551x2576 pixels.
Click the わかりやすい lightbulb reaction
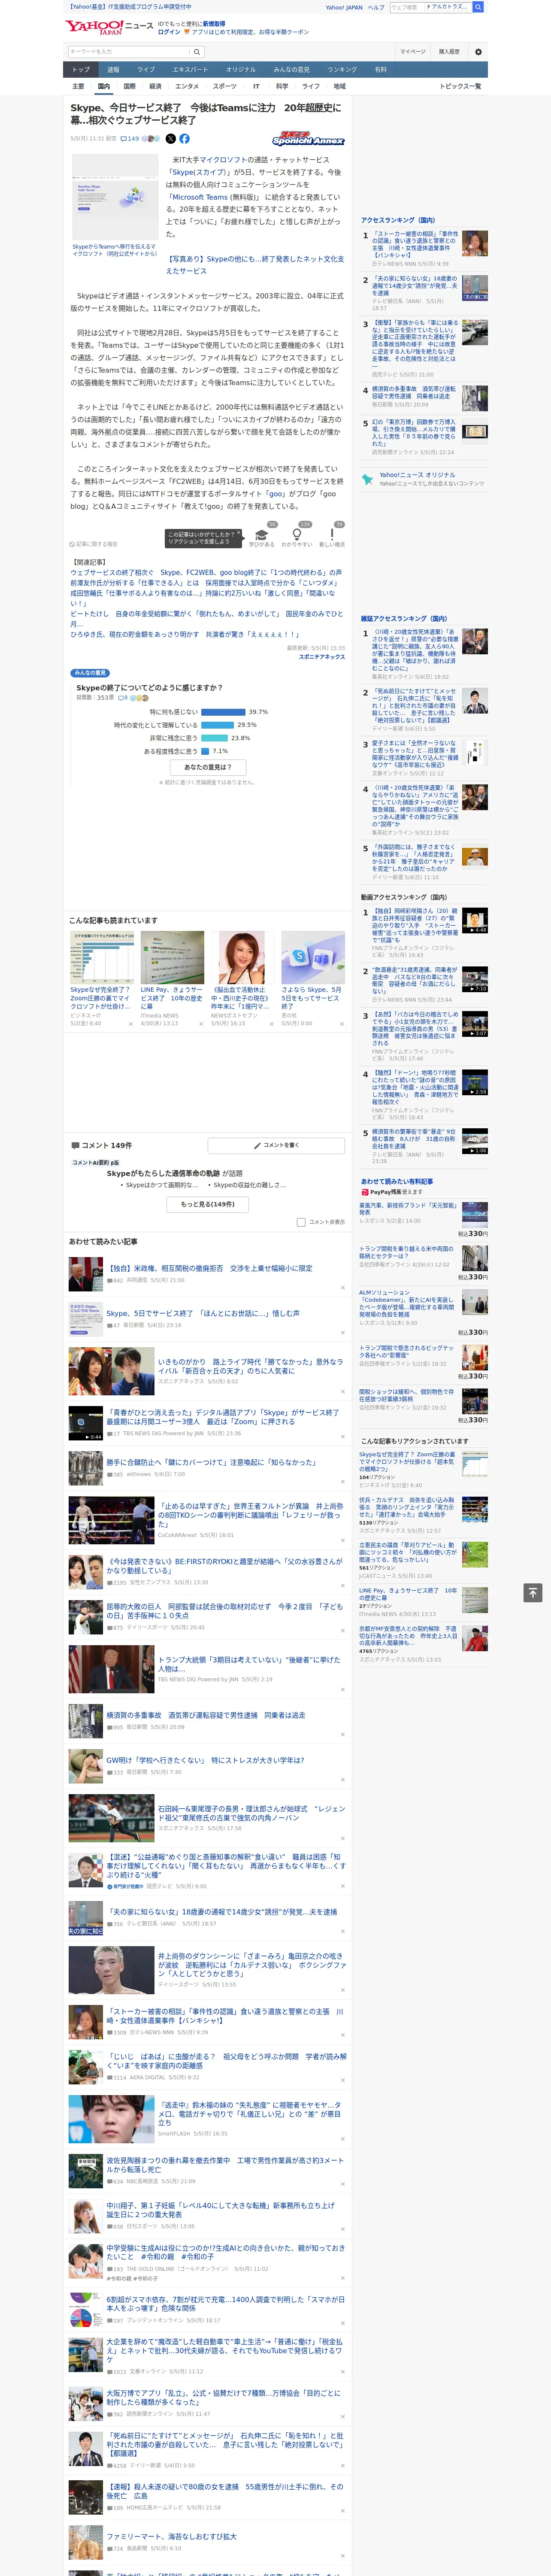(x=297, y=535)
